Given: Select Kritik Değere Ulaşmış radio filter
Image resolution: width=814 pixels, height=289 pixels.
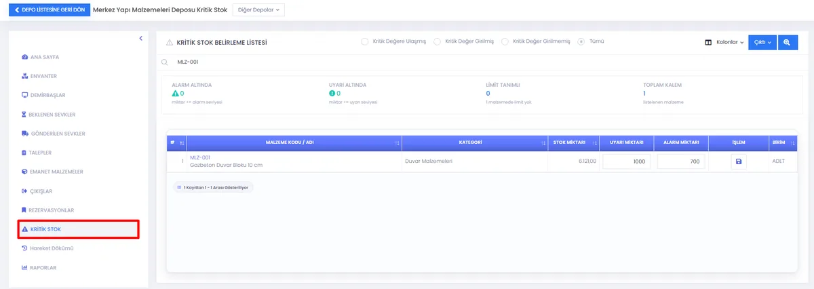Looking at the screenshot, I should [x=365, y=41].
